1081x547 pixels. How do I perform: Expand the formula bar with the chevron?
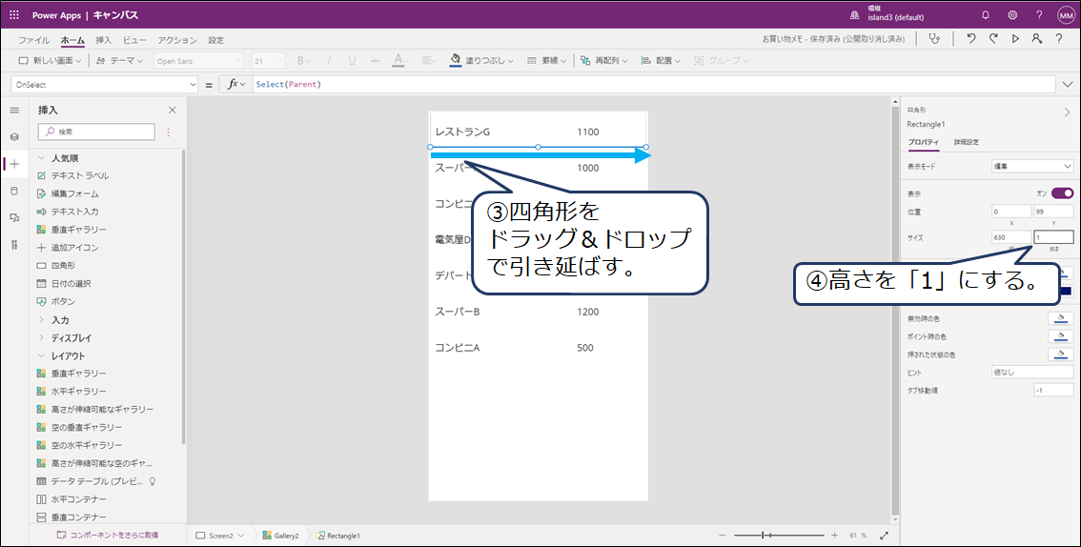pos(1068,84)
